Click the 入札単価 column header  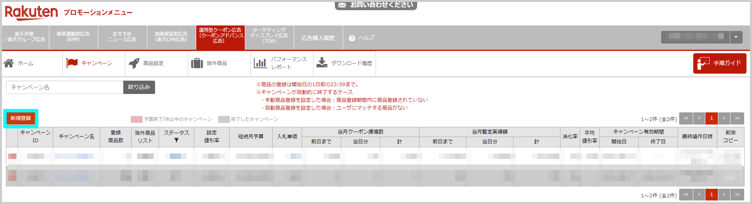(x=287, y=137)
